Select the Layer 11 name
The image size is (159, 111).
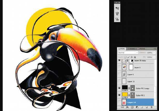tap(131, 82)
